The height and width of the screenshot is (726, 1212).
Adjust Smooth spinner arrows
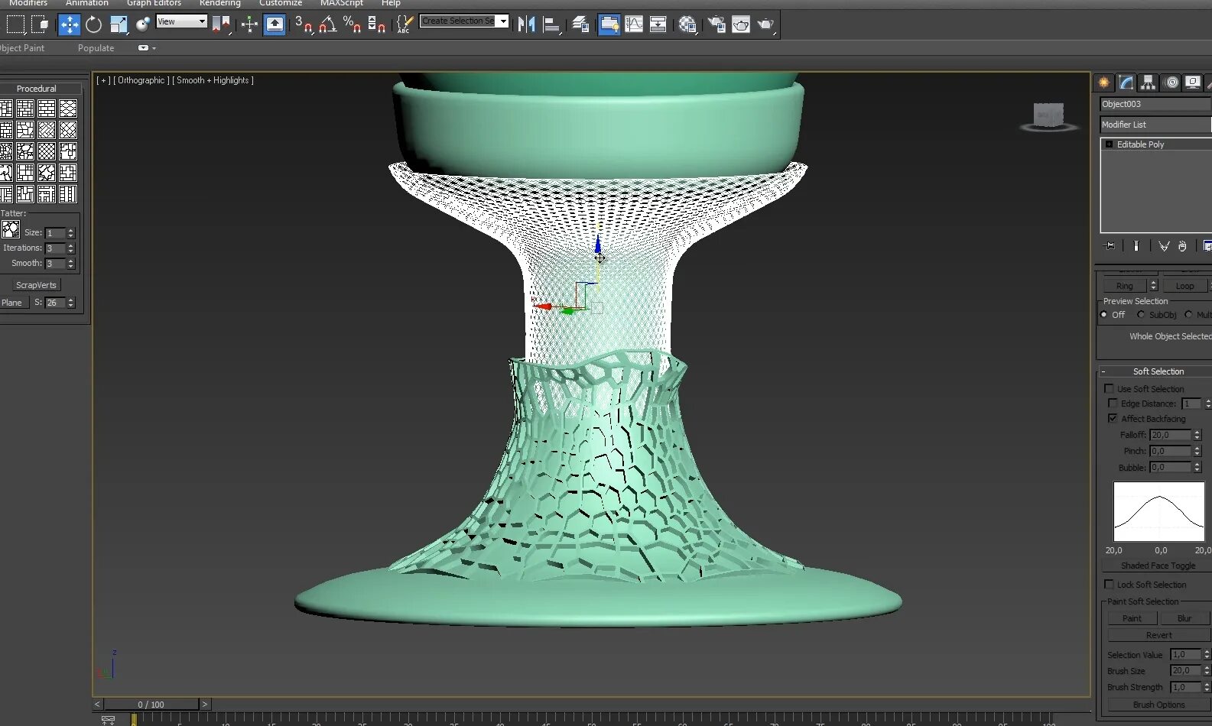71,263
